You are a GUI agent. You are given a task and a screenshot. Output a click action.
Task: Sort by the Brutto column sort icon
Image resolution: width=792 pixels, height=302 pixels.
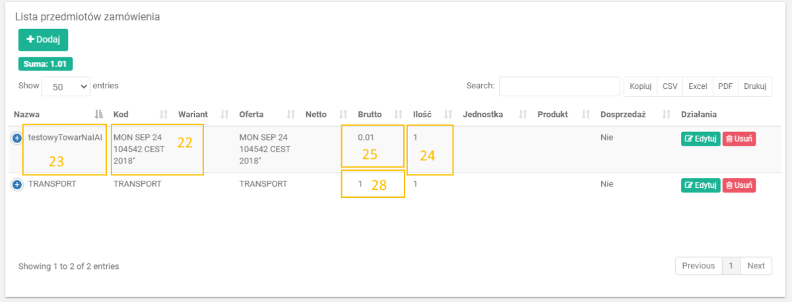coord(398,114)
